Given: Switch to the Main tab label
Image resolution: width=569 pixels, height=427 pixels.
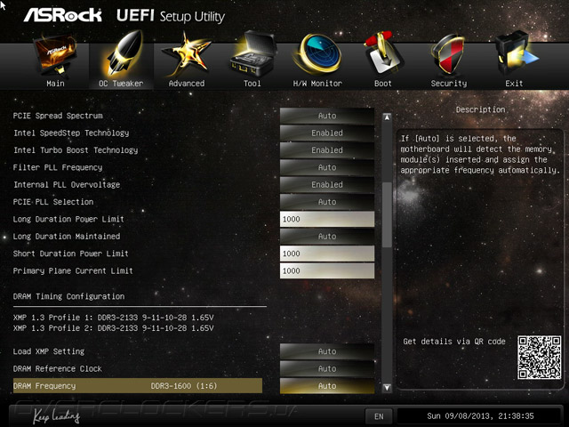Looking at the screenshot, I should pyautogui.click(x=55, y=84).
